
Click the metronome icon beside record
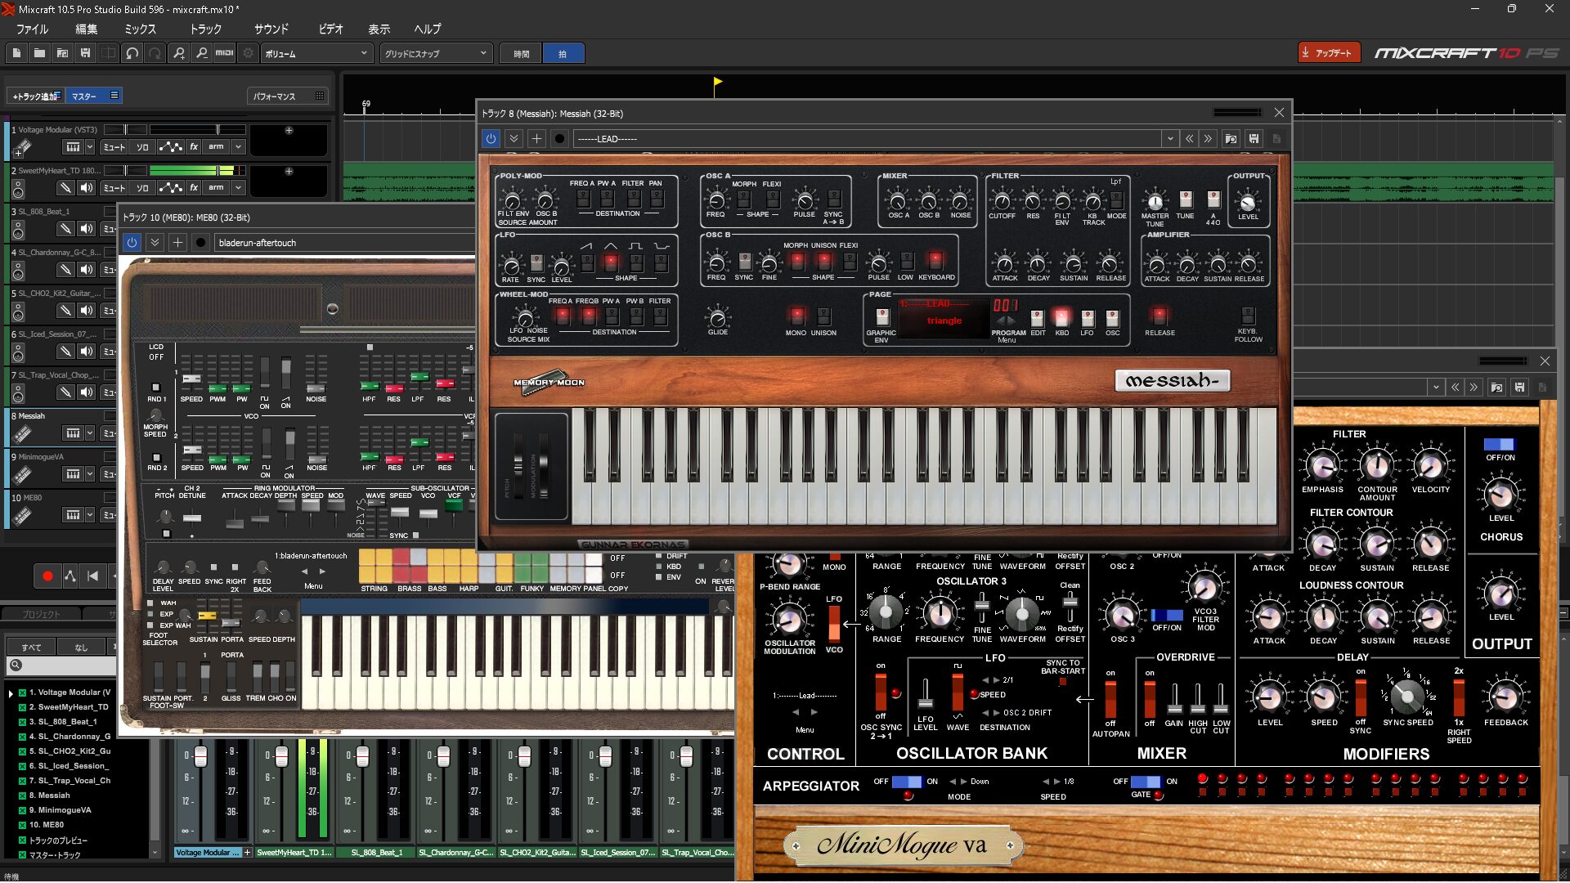[x=70, y=576]
